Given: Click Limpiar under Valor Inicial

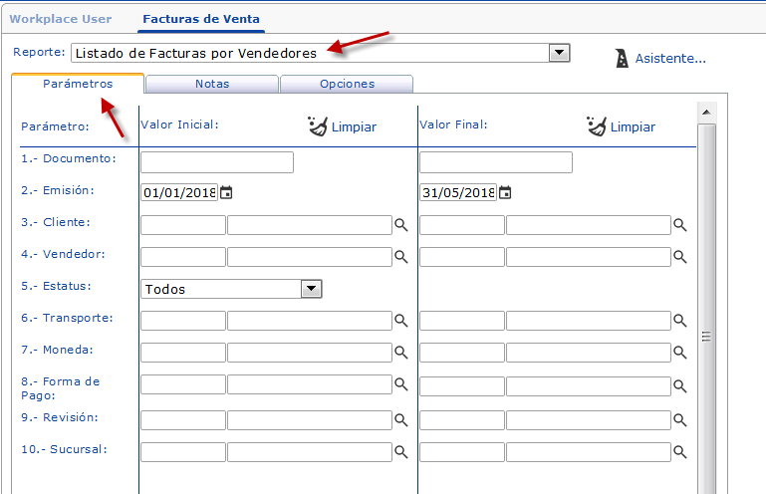Looking at the screenshot, I should [341, 126].
